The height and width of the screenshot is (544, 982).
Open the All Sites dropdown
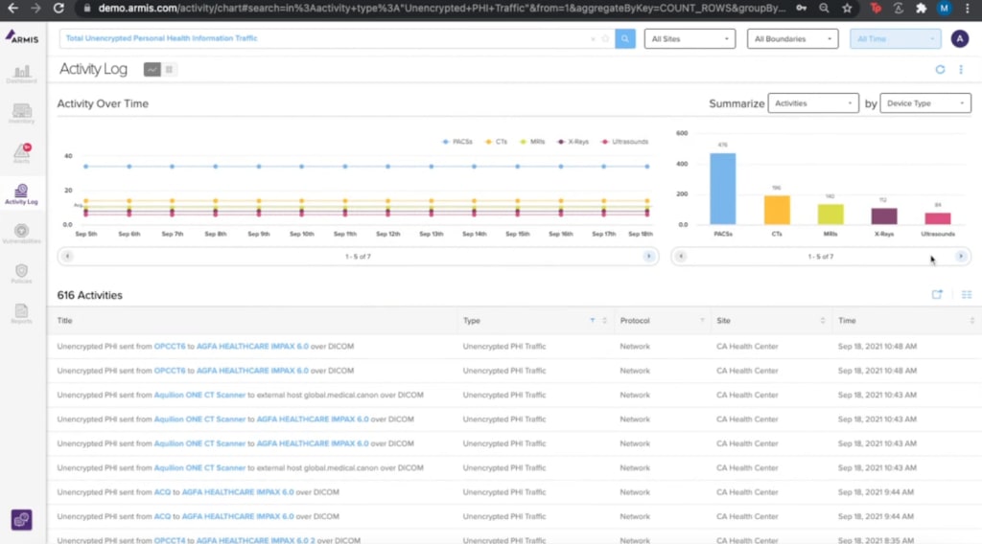[x=690, y=38]
